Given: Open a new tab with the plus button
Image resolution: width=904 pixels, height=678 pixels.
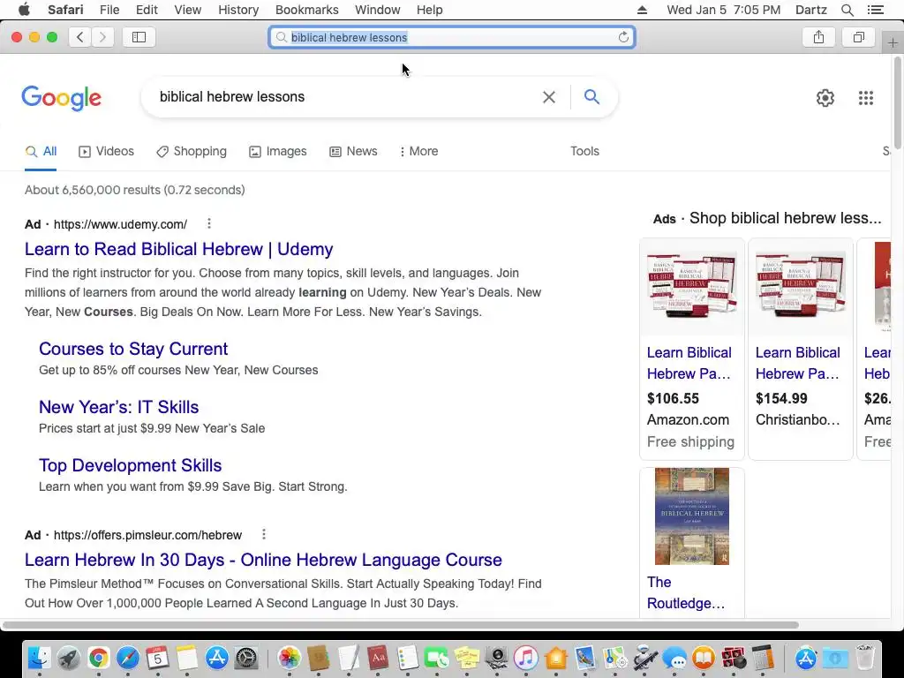Looking at the screenshot, I should tap(893, 42).
